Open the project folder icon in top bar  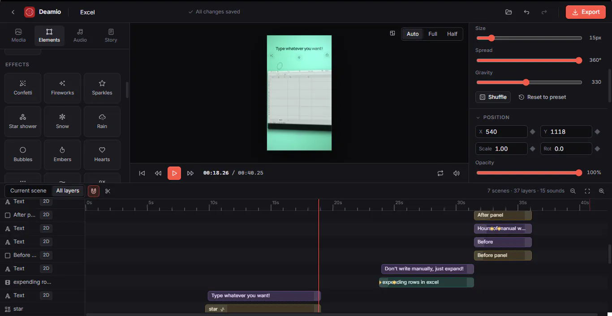pyautogui.click(x=509, y=12)
